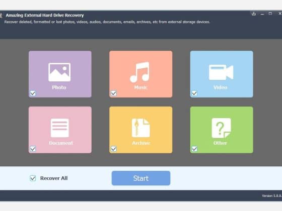Image resolution: width=282 pixels, height=211 pixels.
Task: Disable the Other tile checkbox
Action: 194,149
